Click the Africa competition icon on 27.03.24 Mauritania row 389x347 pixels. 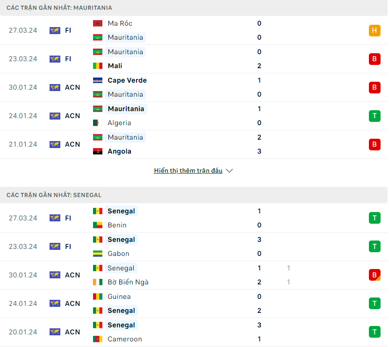[55, 30]
